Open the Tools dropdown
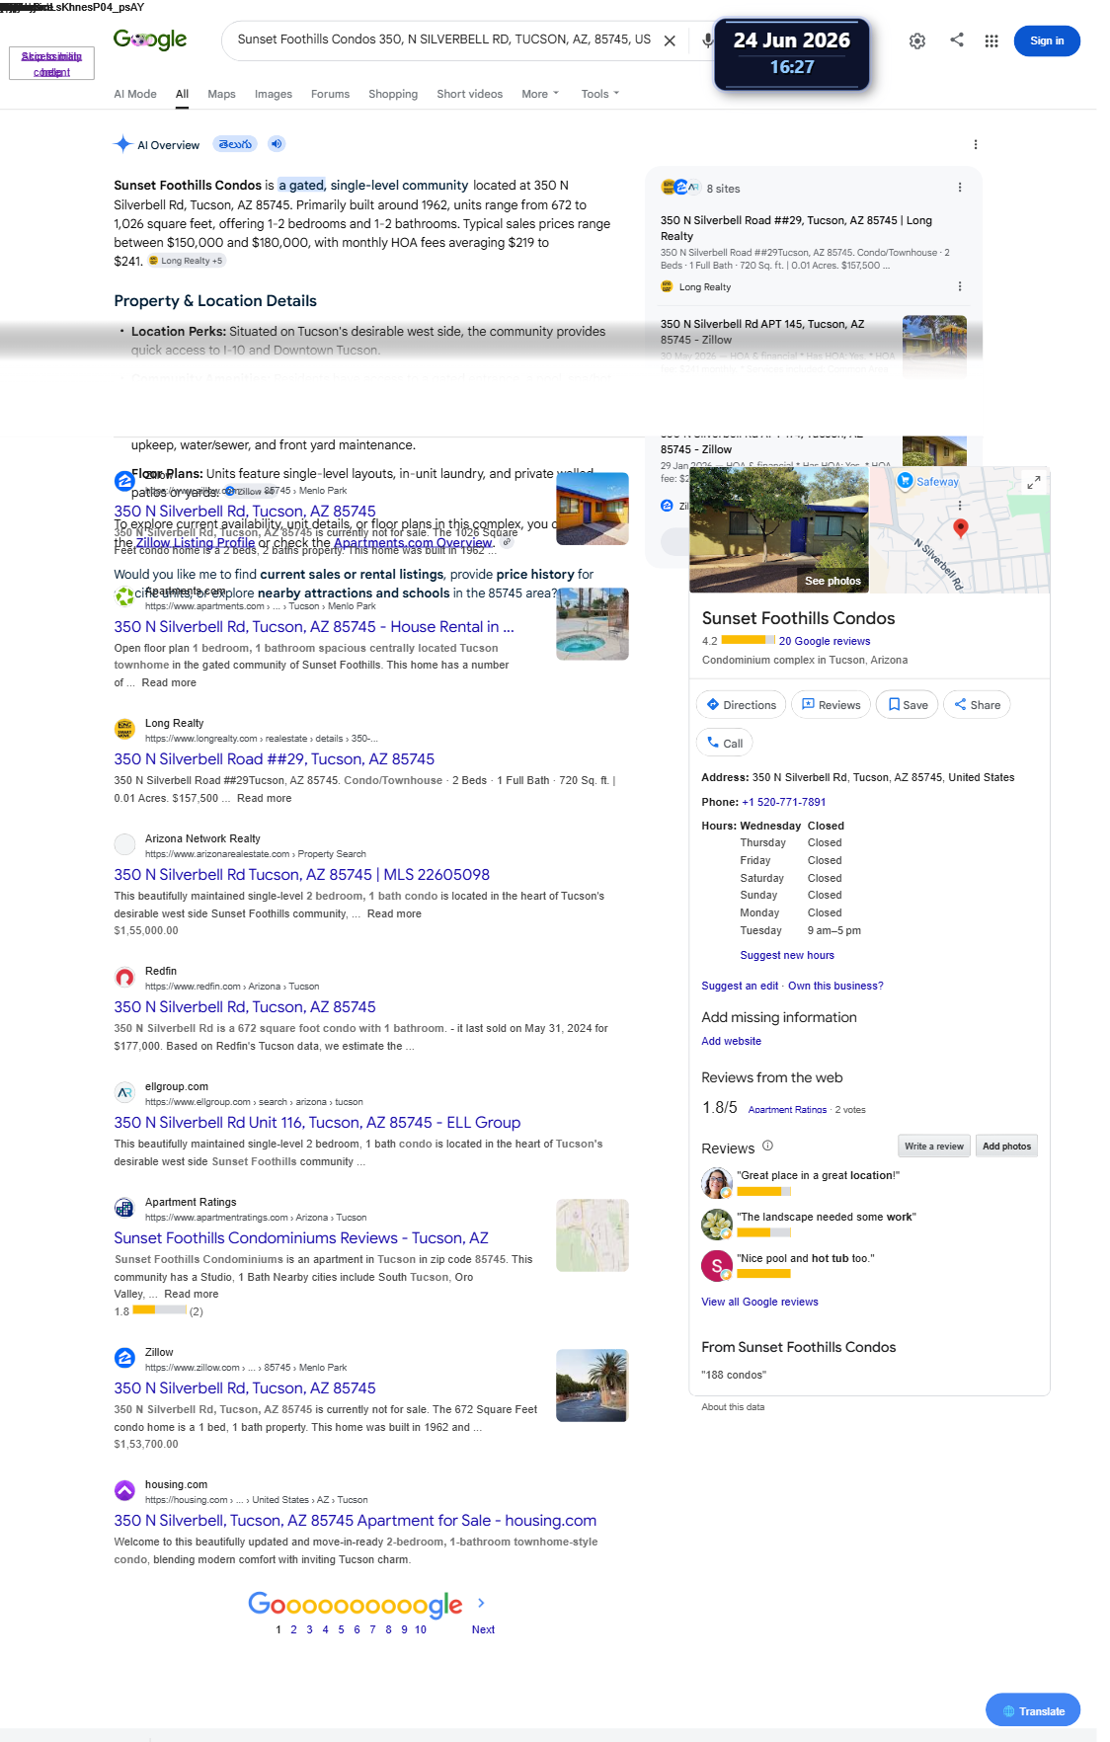This screenshot has width=1110, height=1742. coord(600,94)
